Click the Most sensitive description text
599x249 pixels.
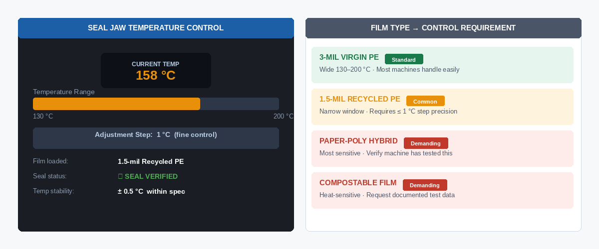[386, 153]
